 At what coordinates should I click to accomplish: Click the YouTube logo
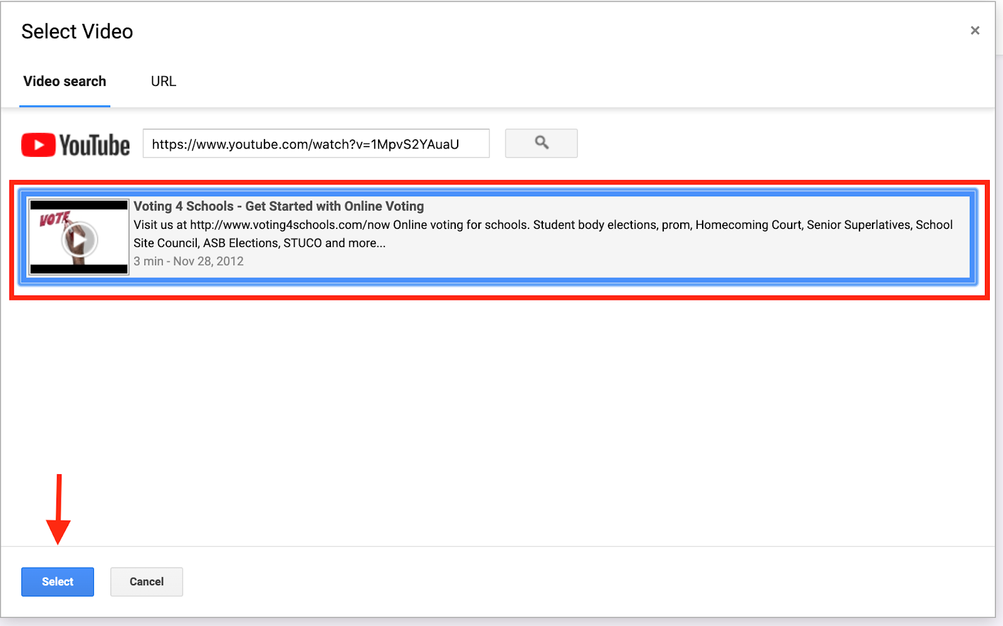click(76, 145)
